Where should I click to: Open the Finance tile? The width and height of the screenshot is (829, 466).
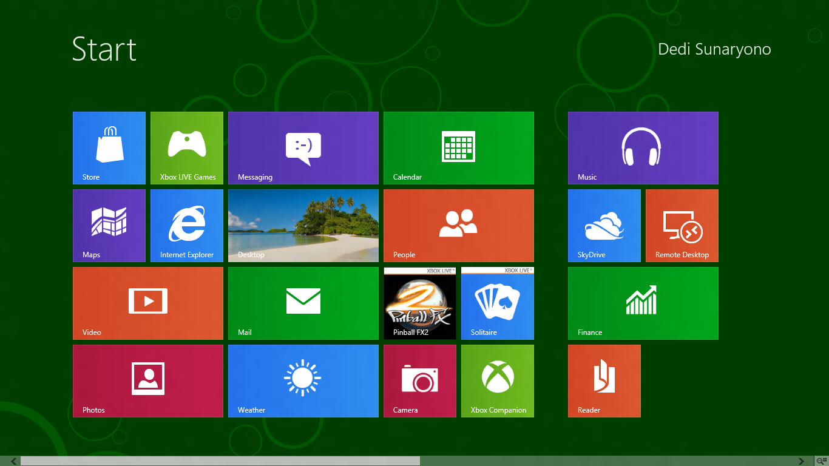click(x=643, y=303)
